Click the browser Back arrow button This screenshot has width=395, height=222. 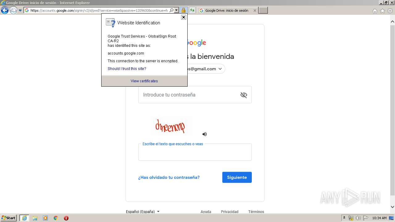point(5,10)
